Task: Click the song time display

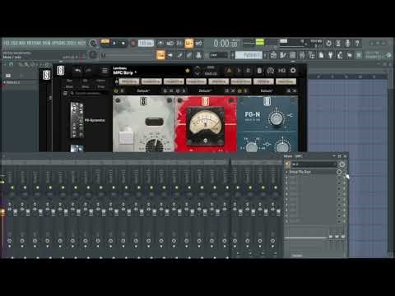Action: coord(225,44)
